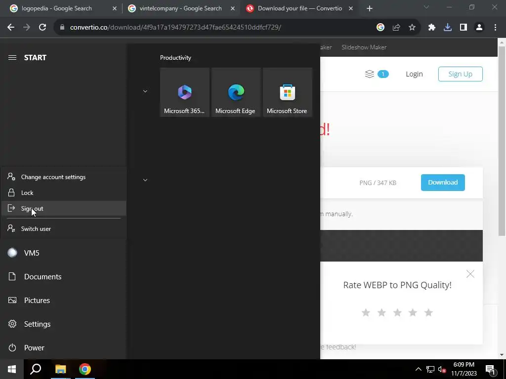Open the Power options
Image resolution: width=506 pixels, height=379 pixels.
pos(63,348)
